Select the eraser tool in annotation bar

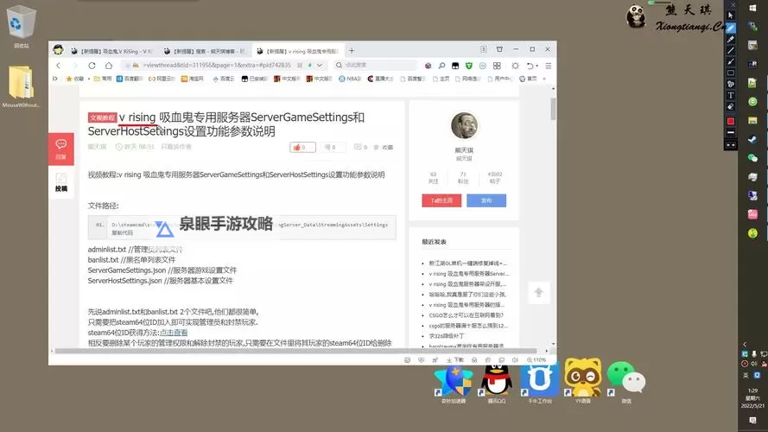730,106
